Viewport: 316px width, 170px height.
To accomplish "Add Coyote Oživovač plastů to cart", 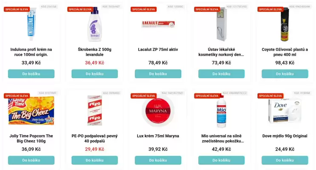I will click(x=285, y=74).
